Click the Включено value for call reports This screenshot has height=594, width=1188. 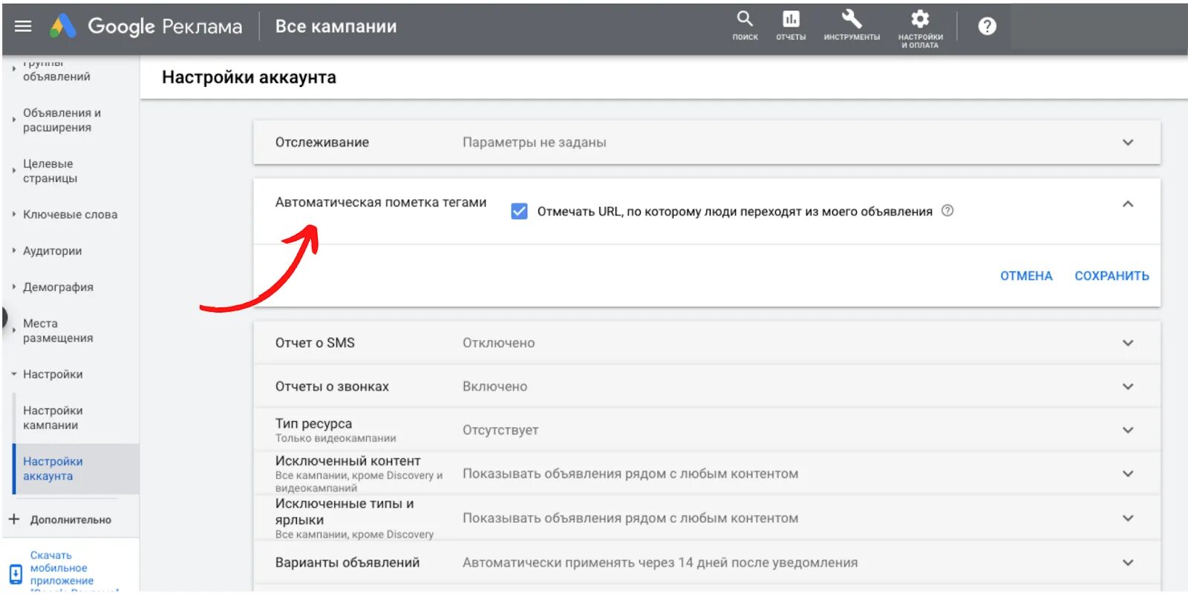[x=495, y=386]
